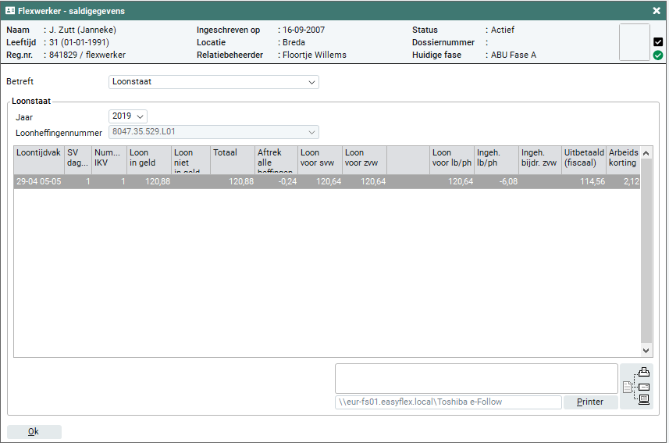Open the Betreft dropdown showing Loonstaat
Image resolution: width=669 pixels, height=443 pixels.
(x=213, y=82)
